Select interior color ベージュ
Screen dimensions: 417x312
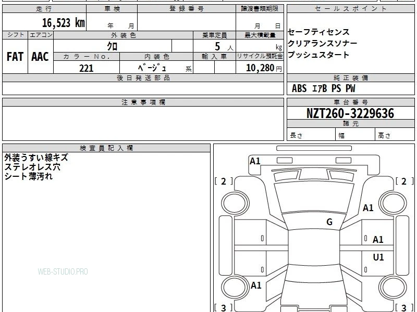point(152,68)
